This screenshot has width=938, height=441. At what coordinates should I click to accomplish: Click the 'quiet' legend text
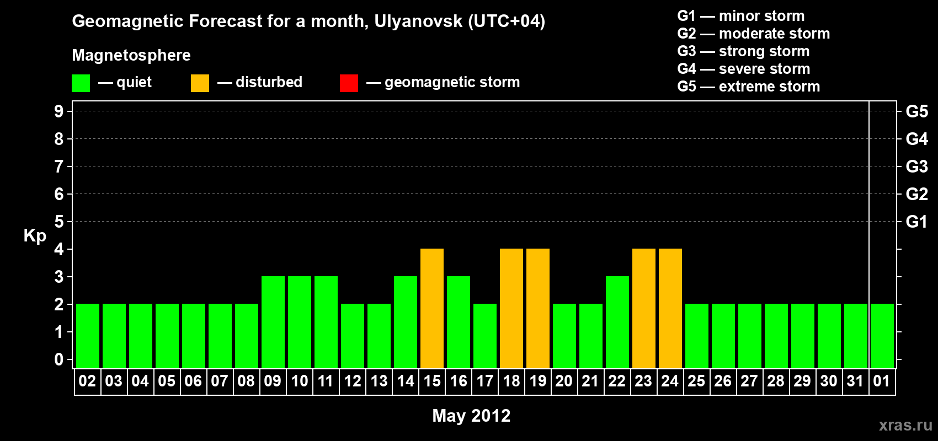point(134,82)
